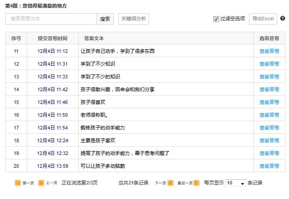
Task: Open 查看答卷 link for row 17
Action: (x=269, y=128)
